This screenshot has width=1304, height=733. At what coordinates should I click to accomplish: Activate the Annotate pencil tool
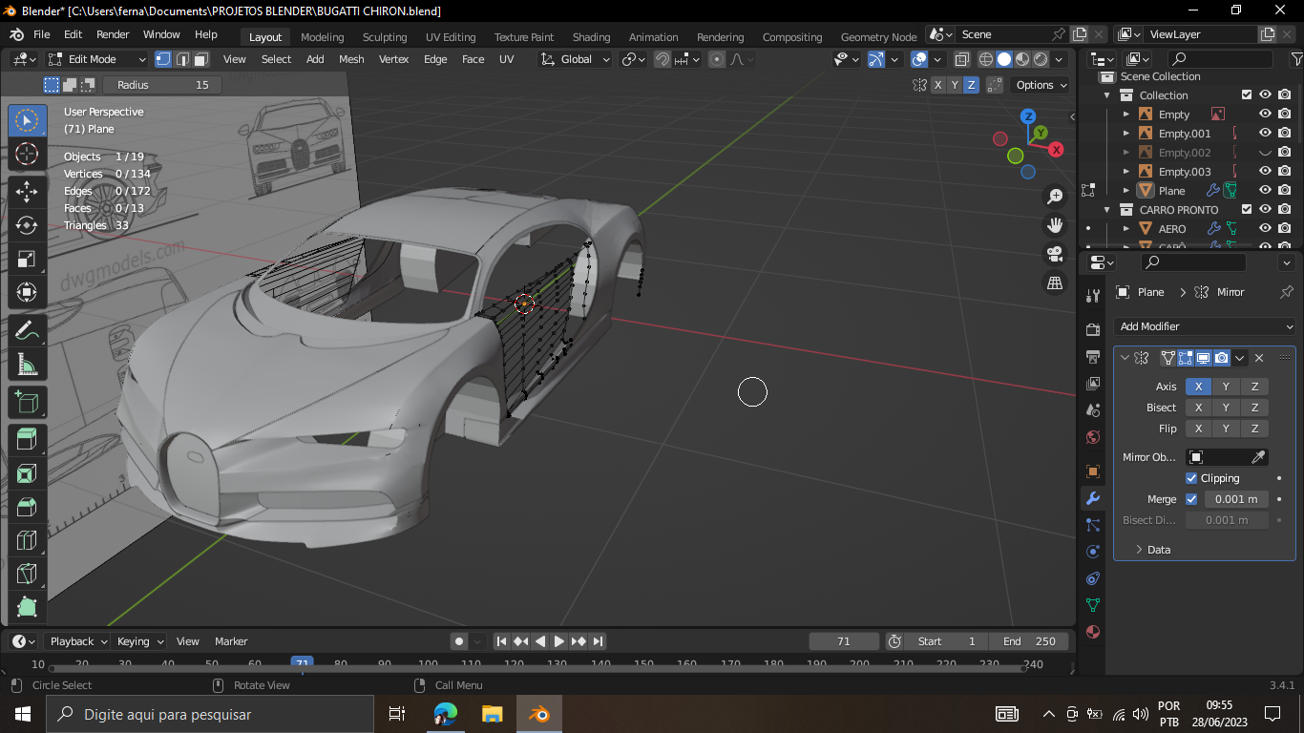pyautogui.click(x=27, y=331)
